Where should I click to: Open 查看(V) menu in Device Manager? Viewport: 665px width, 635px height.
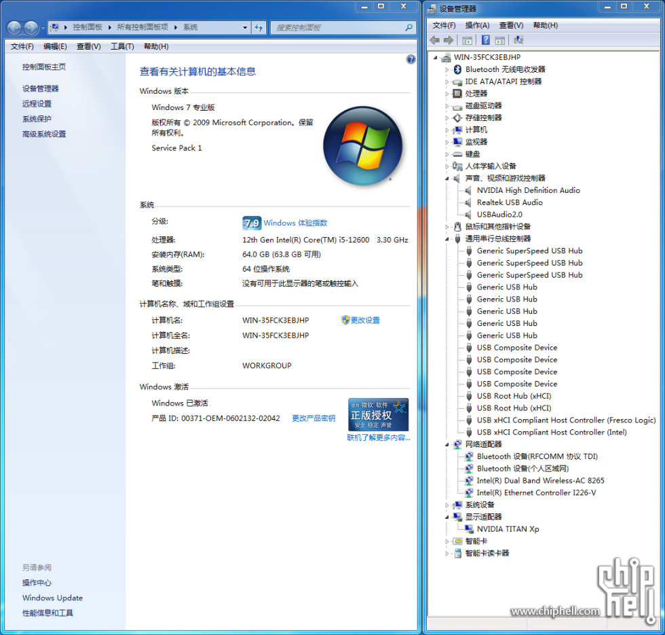pos(511,26)
